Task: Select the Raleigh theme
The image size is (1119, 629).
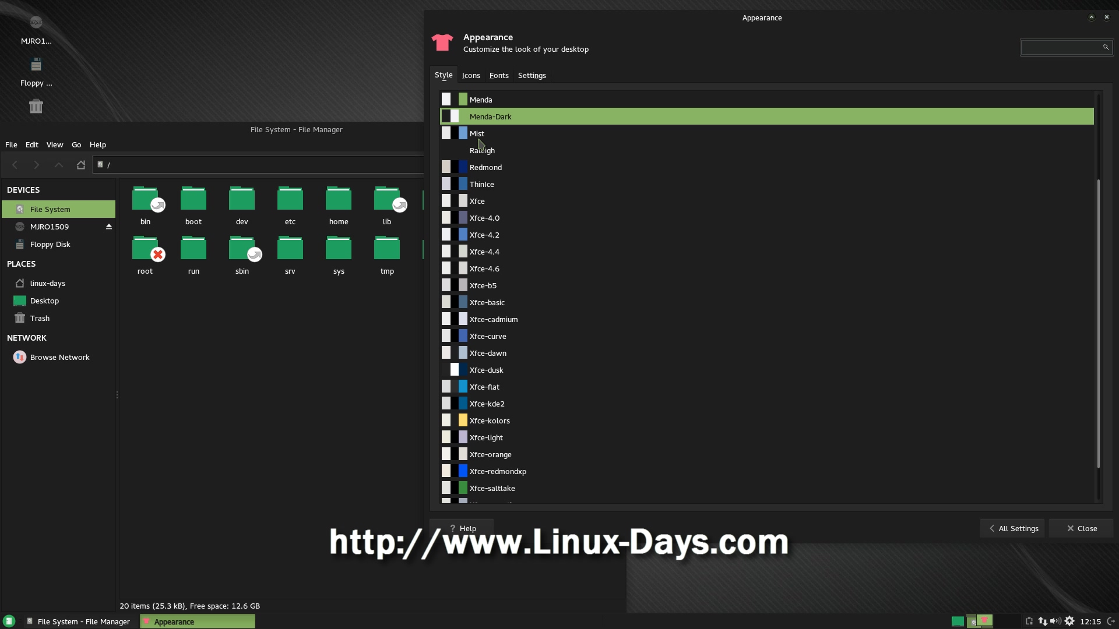Action: [767, 150]
